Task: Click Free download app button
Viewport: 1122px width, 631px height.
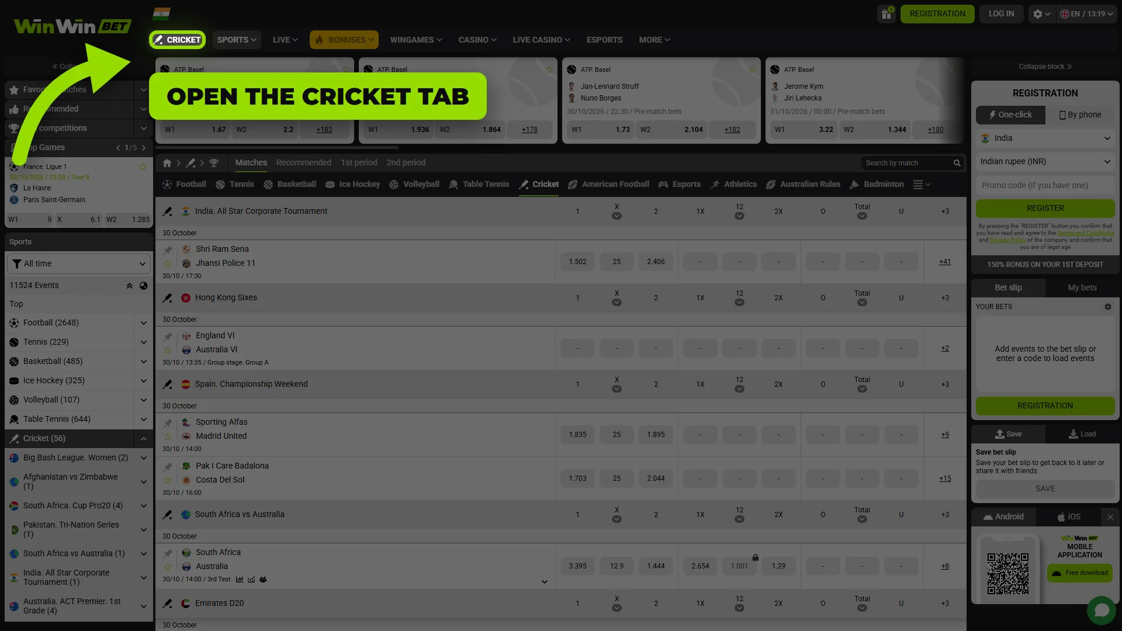Action: (1080, 573)
